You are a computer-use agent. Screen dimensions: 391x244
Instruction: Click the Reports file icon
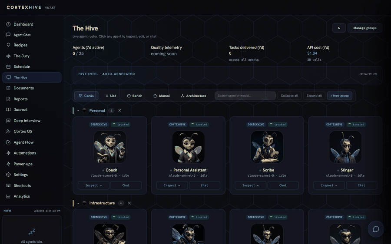tap(8, 99)
